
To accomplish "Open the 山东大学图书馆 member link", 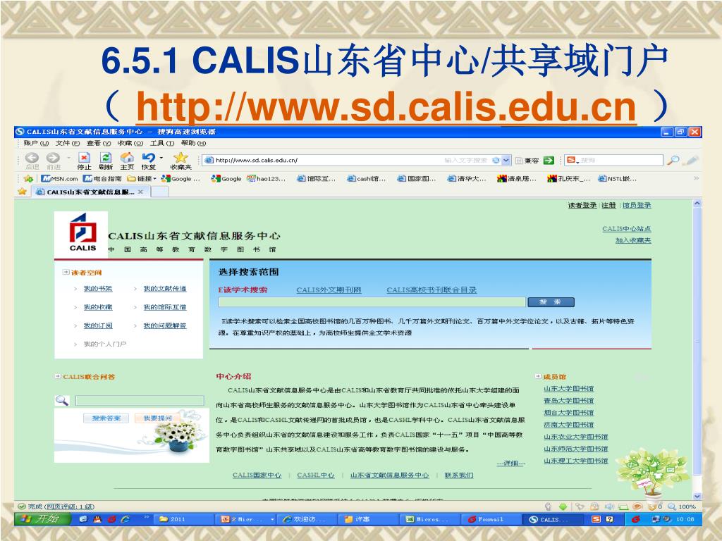I will point(568,389).
